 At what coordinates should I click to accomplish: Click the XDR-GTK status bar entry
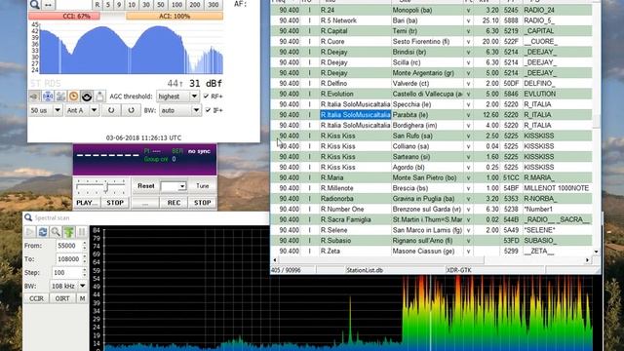[x=459, y=270]
